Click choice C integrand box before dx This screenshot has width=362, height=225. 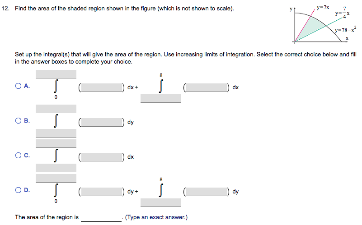tap(103, 157)
